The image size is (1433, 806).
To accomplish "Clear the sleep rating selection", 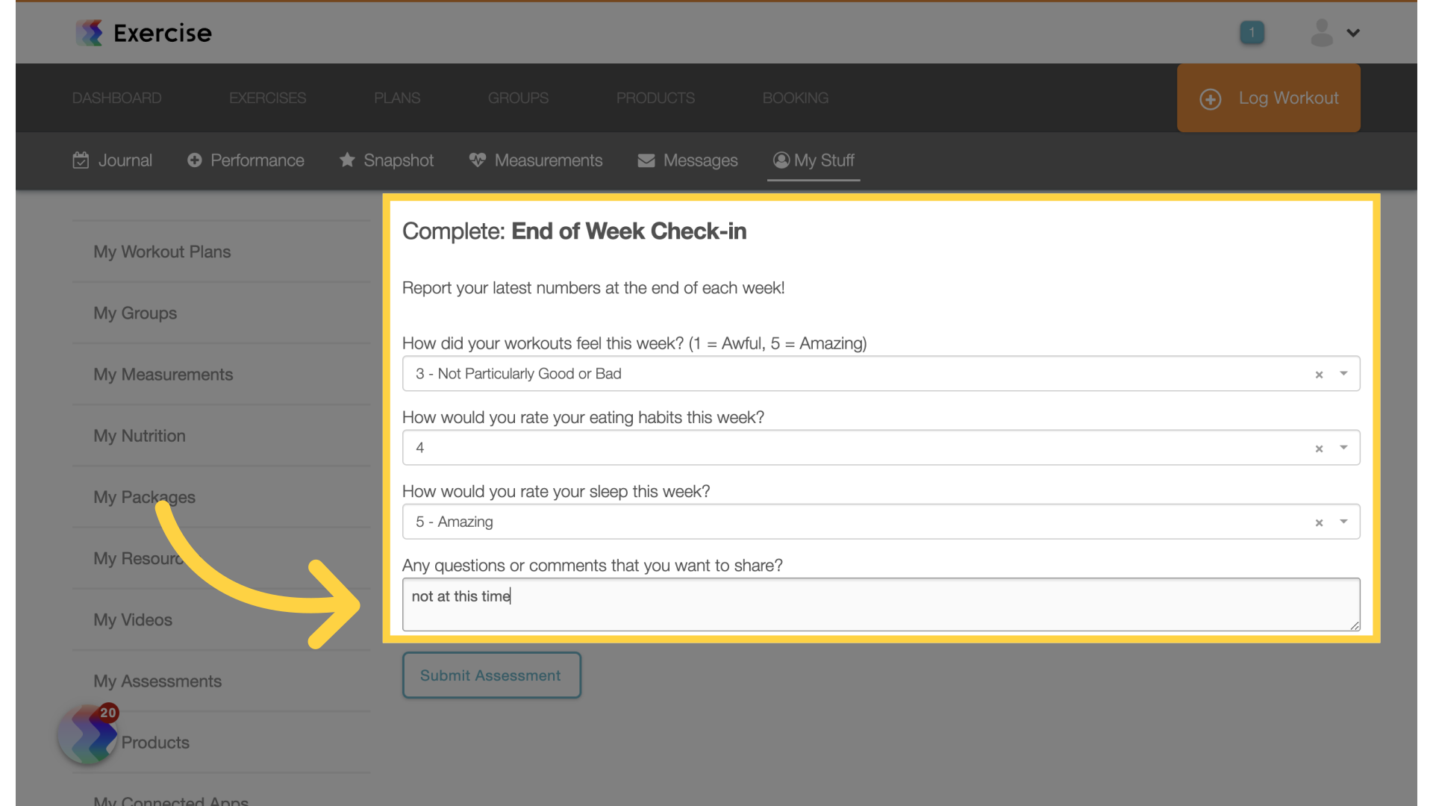I will tap(1319, 522).
